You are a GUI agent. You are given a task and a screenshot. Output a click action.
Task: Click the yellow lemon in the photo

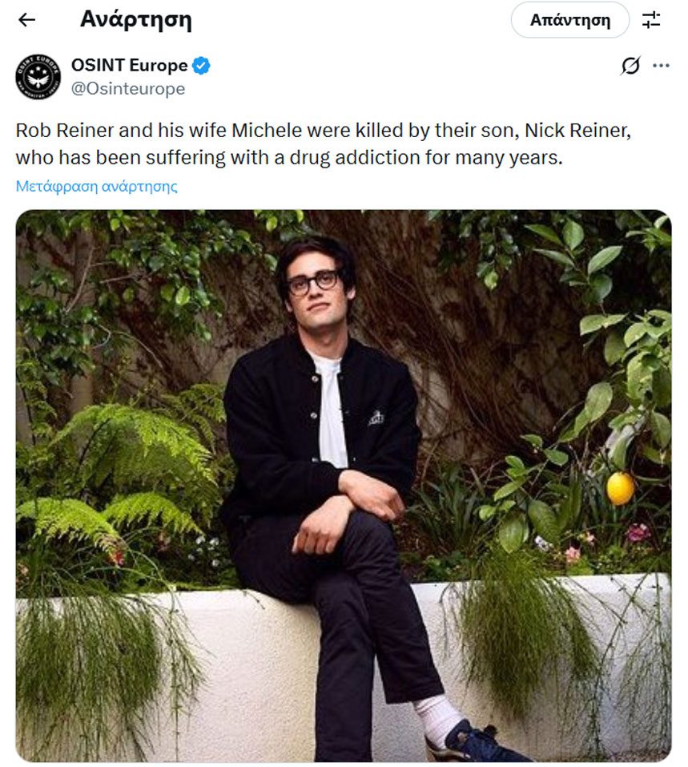tap(620, 488)
